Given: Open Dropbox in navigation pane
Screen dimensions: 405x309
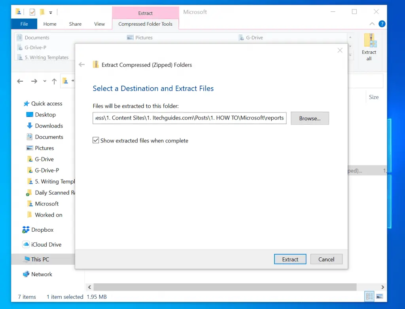Looking at the screenshot, I should pos(42,230).
